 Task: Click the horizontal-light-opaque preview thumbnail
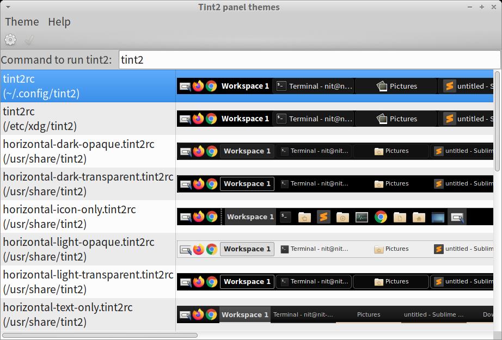click(x=335, y=249)
